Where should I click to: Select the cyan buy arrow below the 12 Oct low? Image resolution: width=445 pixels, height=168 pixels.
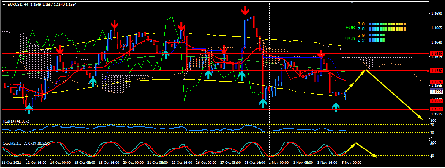click(x=29, y=109)
